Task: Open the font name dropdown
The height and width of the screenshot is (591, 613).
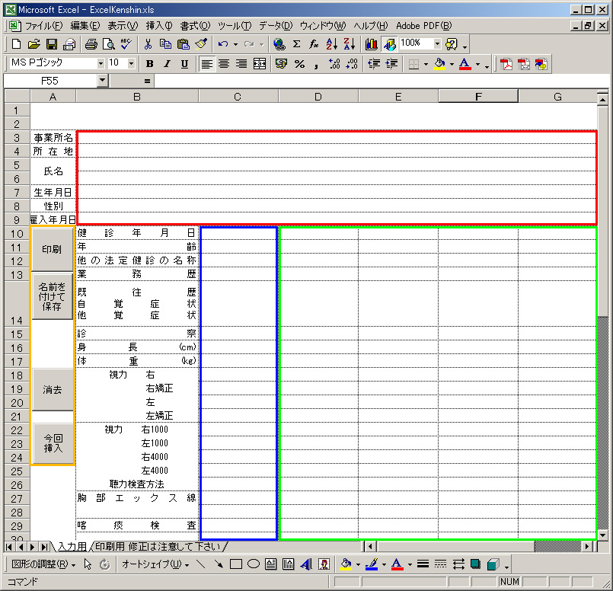Action: (101, 63)
